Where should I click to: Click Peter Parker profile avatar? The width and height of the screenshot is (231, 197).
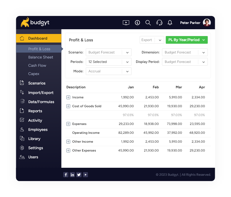[207, 23]
